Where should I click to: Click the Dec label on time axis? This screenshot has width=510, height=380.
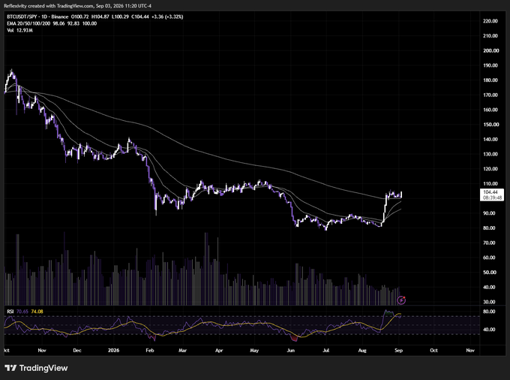(77, 351)
